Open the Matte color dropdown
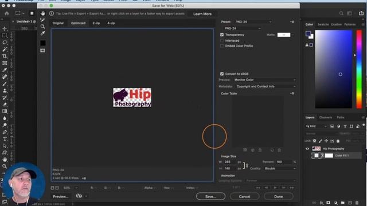The height and width of the screenshot is (206, 367). pos(292,35)
